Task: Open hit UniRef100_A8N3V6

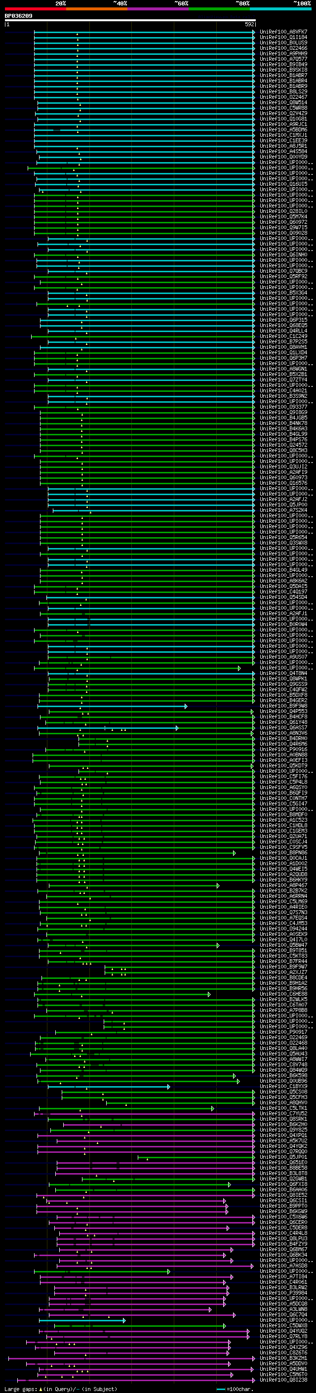Action: coord(283,733)
